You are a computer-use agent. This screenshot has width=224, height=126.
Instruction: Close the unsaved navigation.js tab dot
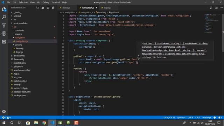tap(97, 8)
